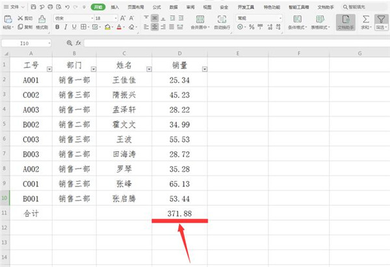Click the insert function fx icon
Image resolution: width=390 pixels, height=267 pixels.
pos(79,42)
